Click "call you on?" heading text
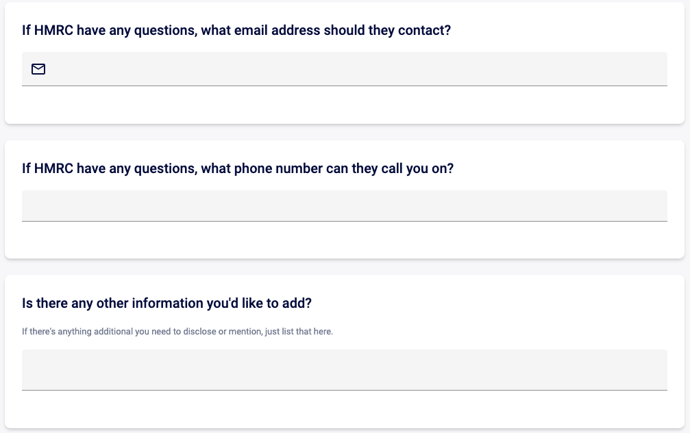 tap(417, 169)
